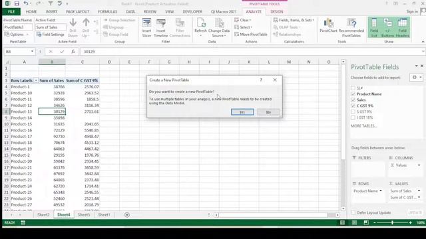Screen dimensions: 426x239
Task: Click zoom in plus button
Action: 410,222
